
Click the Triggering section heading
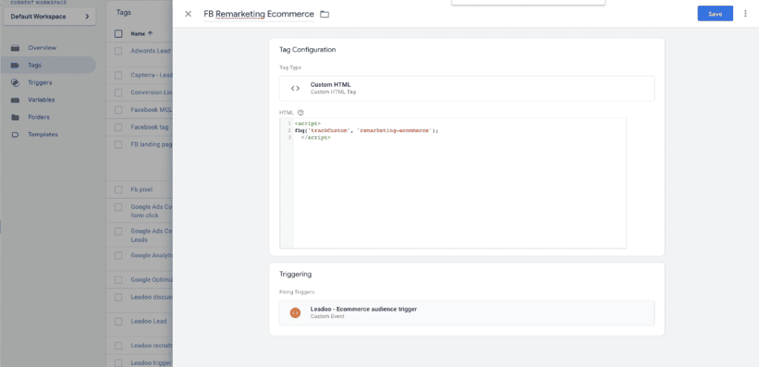pos(295,274)
